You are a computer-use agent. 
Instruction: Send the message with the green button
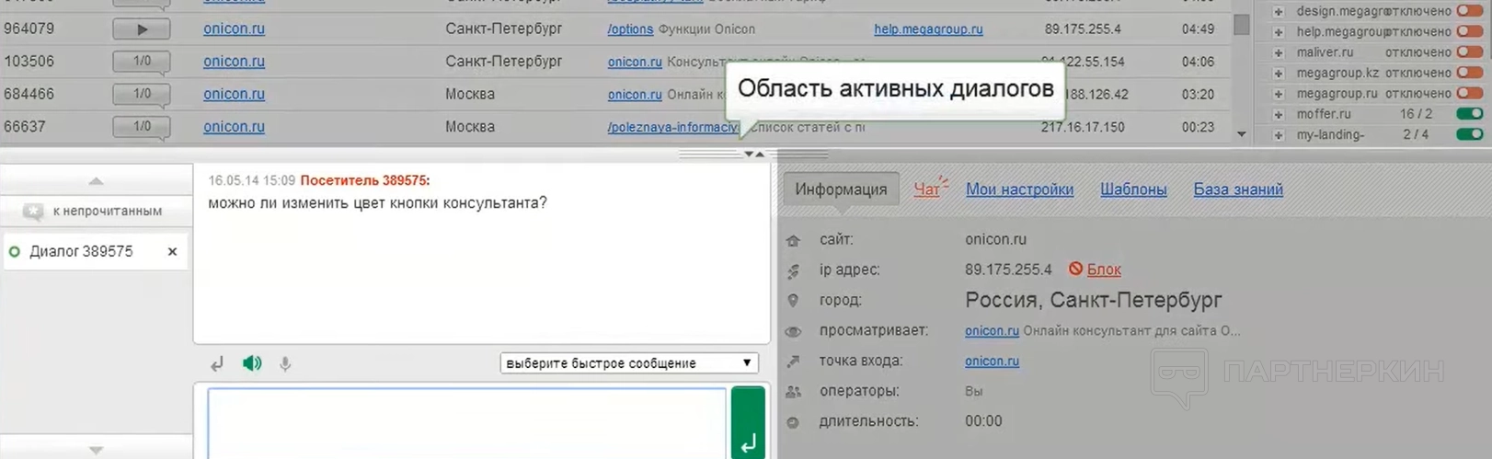pos(748,424)
